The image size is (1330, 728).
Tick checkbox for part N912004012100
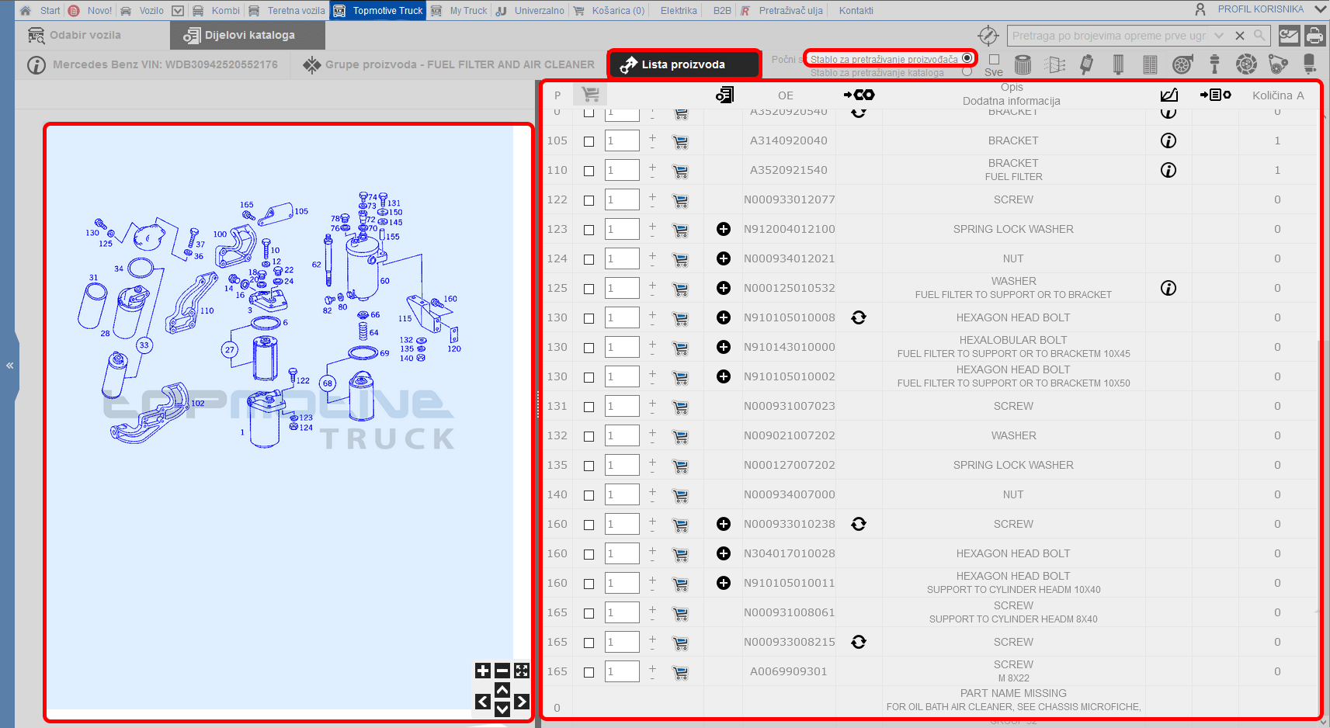589,230
